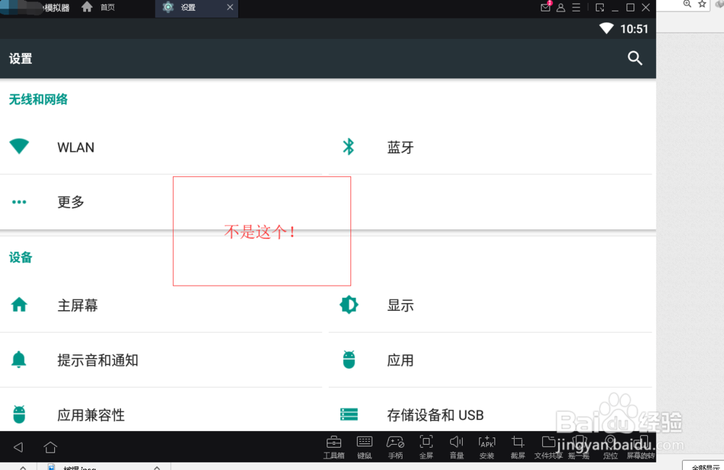This screenshot has width=724, height=470.
Task: Open the message envelope with notification badge
Action: tap(545, 7)
